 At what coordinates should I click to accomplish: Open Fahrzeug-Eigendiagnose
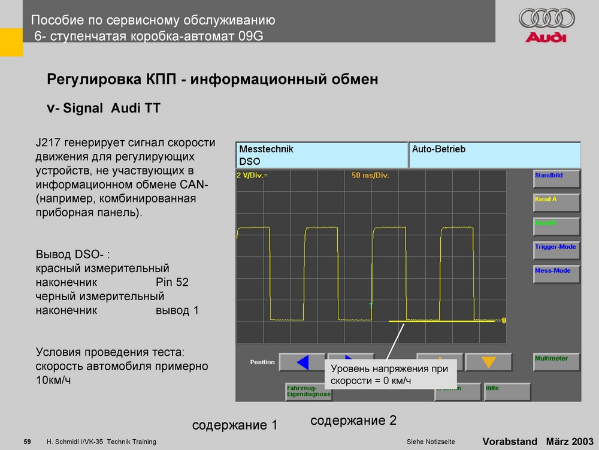(x=308, y=391)
